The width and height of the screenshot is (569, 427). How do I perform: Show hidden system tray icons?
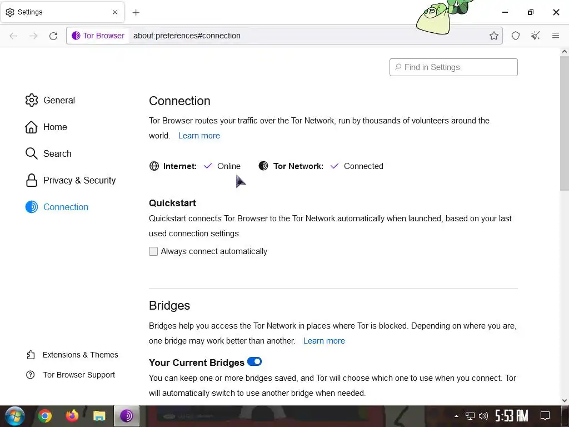(457, 416)
